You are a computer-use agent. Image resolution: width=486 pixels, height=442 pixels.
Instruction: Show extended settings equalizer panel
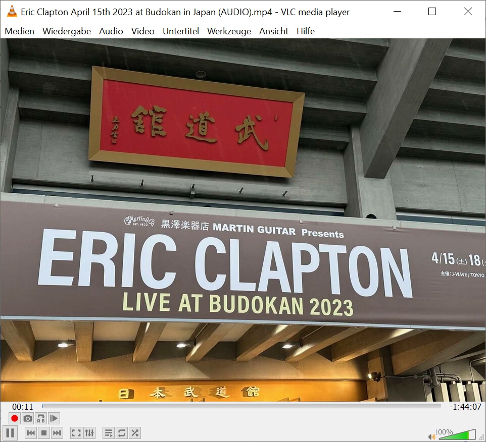[89, 433]
